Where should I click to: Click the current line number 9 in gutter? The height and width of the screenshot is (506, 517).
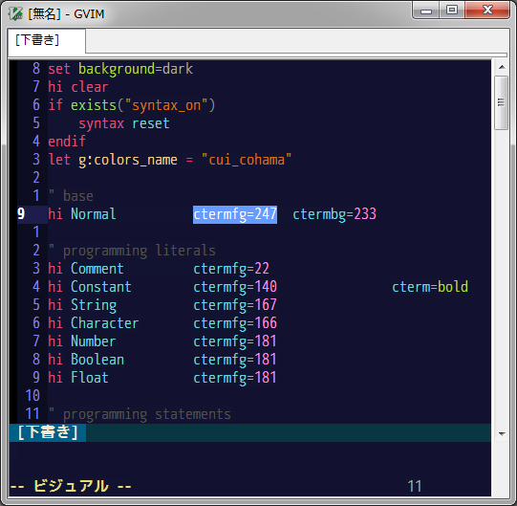[21, 214]
